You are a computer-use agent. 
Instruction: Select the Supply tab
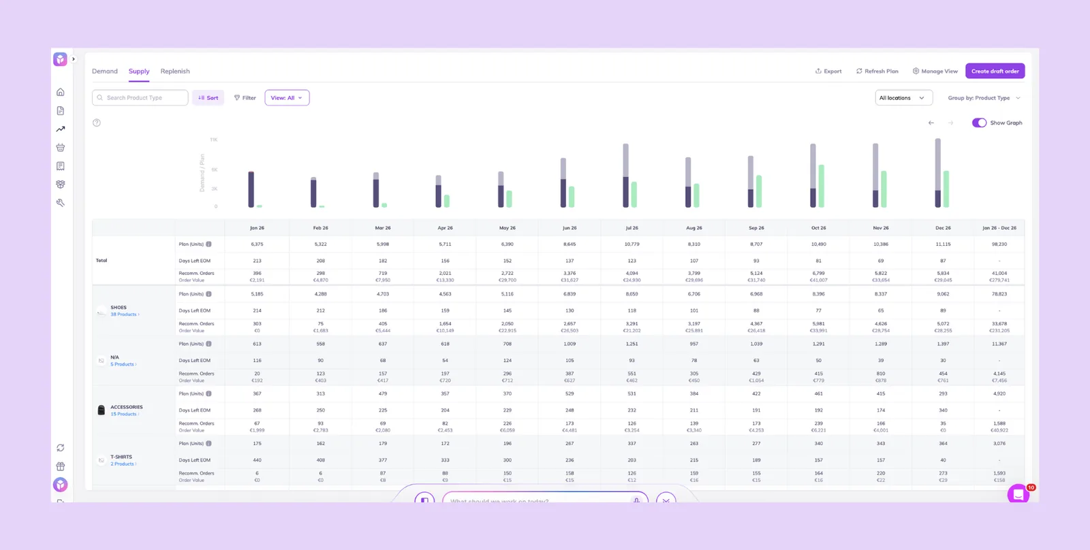139,71
